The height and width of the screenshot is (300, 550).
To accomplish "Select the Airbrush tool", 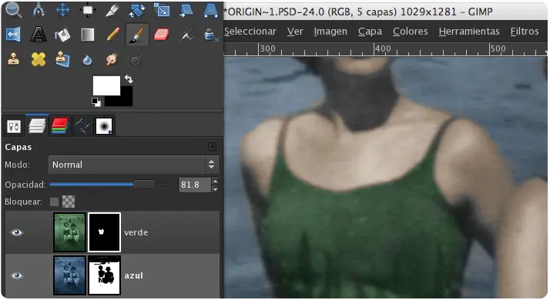I will point(186,35).
